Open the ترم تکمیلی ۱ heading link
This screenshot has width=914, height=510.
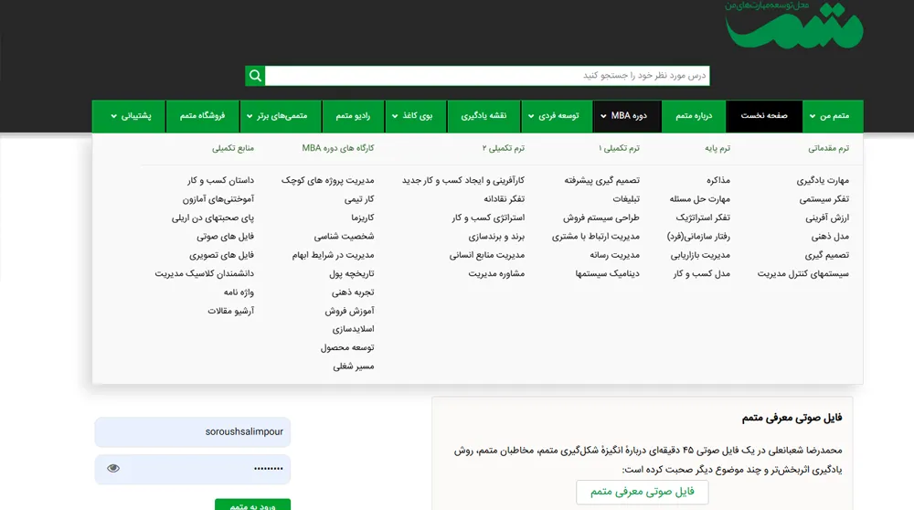[x=619, y=148]
